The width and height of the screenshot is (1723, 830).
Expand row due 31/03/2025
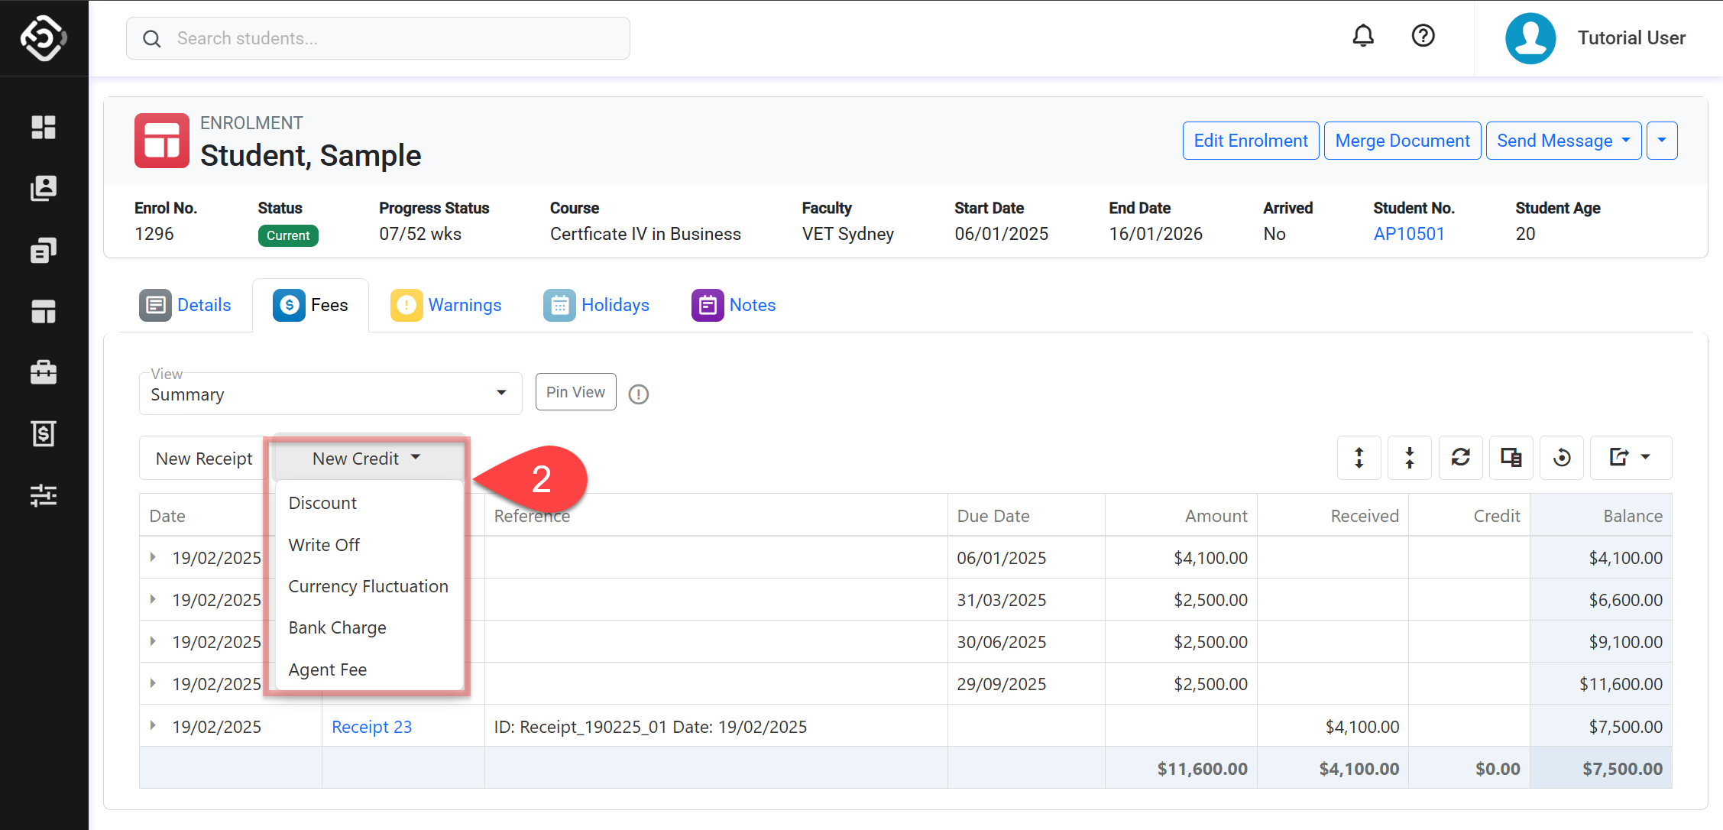[x=154, y=600]
